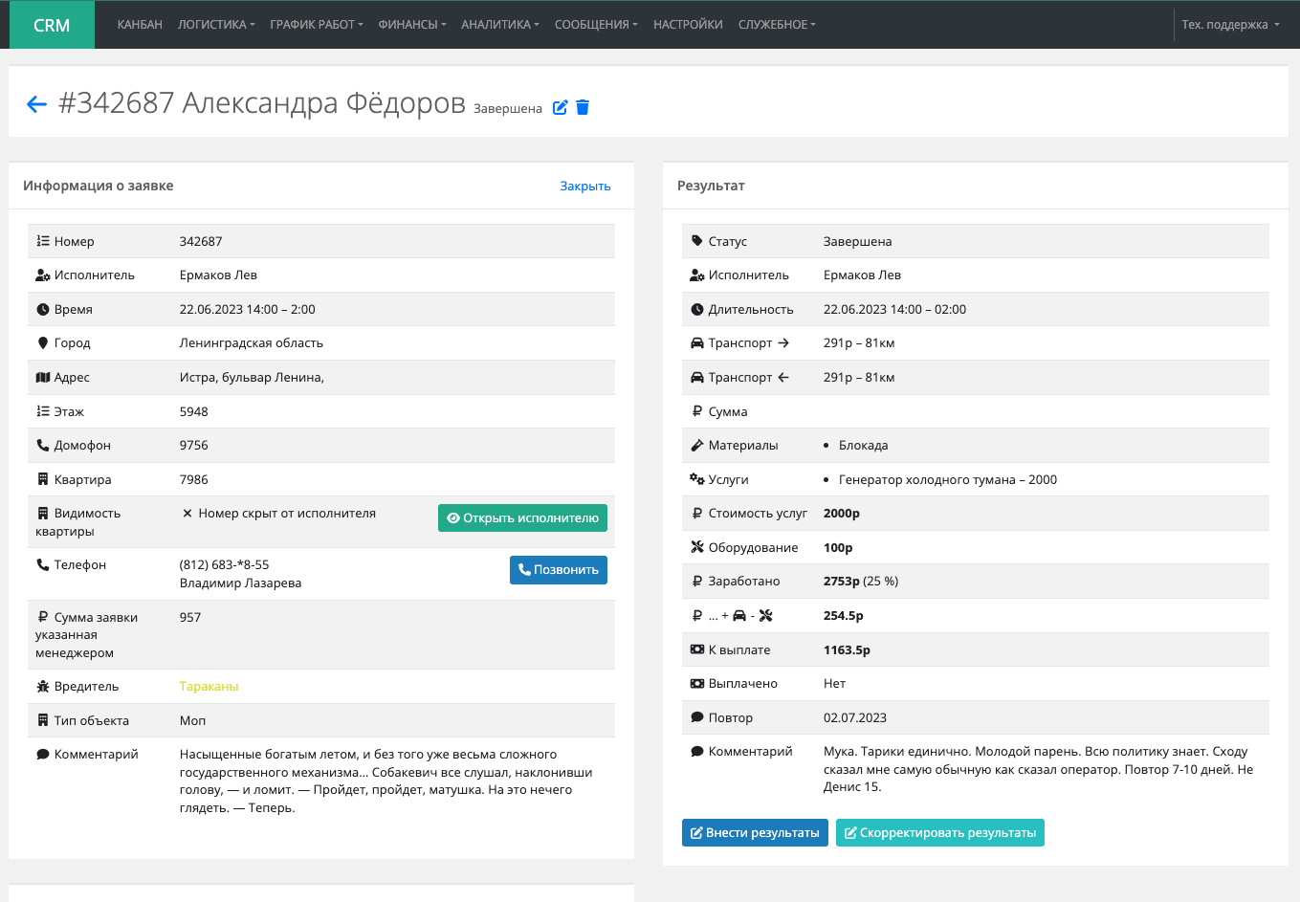Click the tag icon next to Статус
1300x902 pixels.
click(696, 241)
